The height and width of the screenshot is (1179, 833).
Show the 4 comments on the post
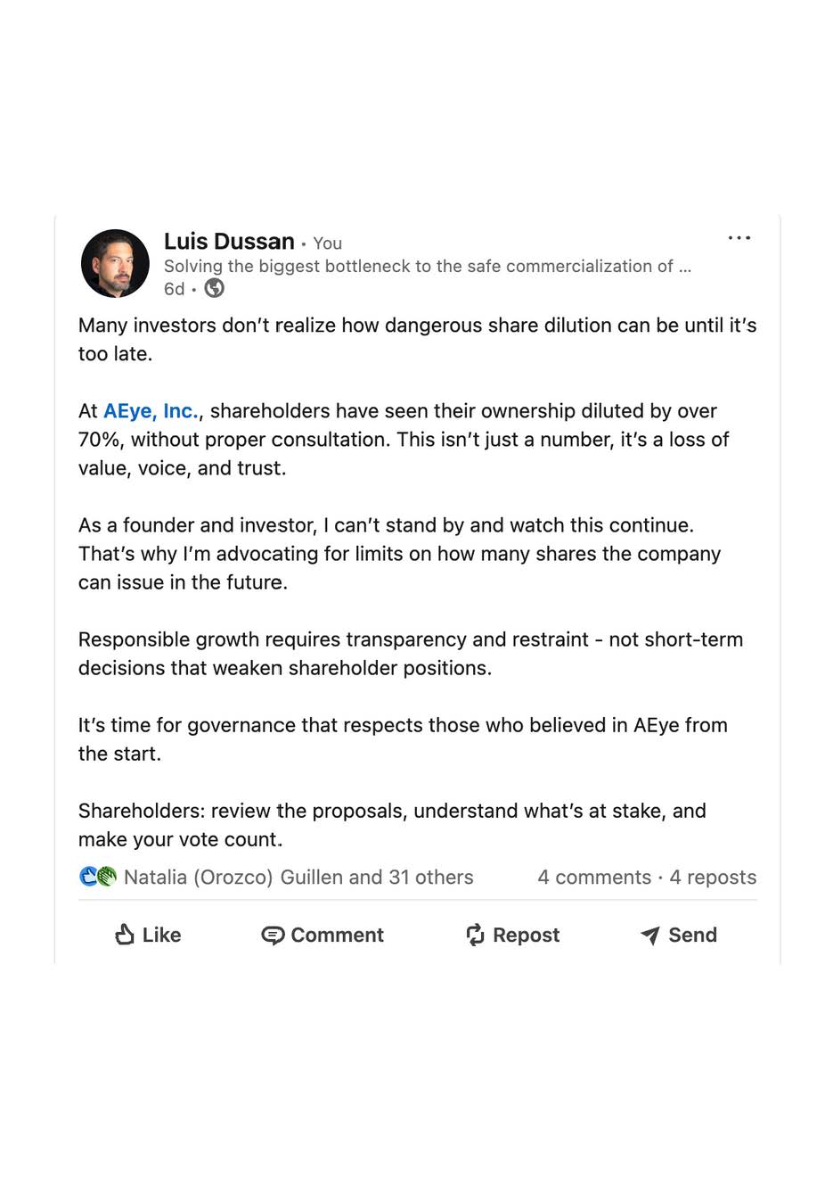click(594, 878)
